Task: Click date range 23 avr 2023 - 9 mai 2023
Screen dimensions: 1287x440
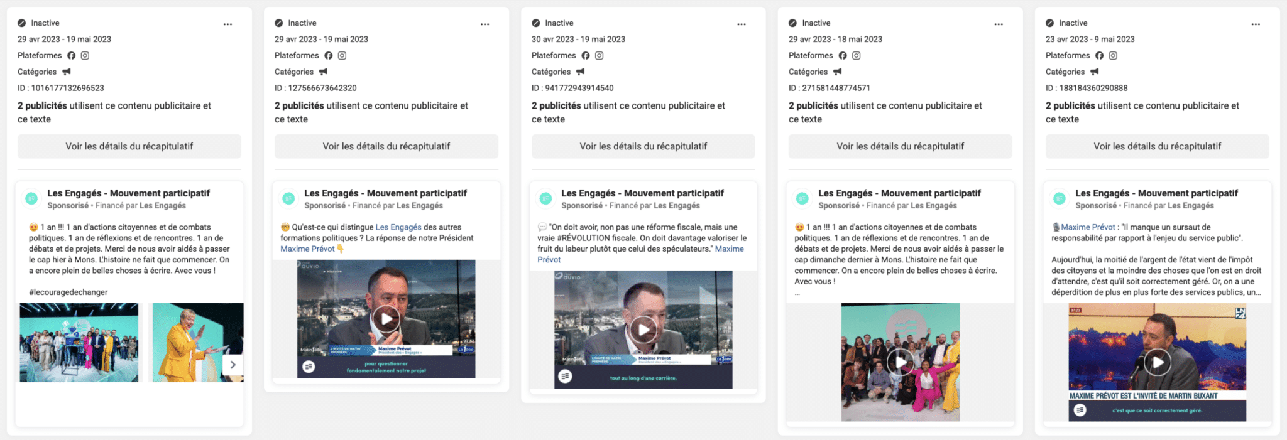Action: (x=1090, y=39)
